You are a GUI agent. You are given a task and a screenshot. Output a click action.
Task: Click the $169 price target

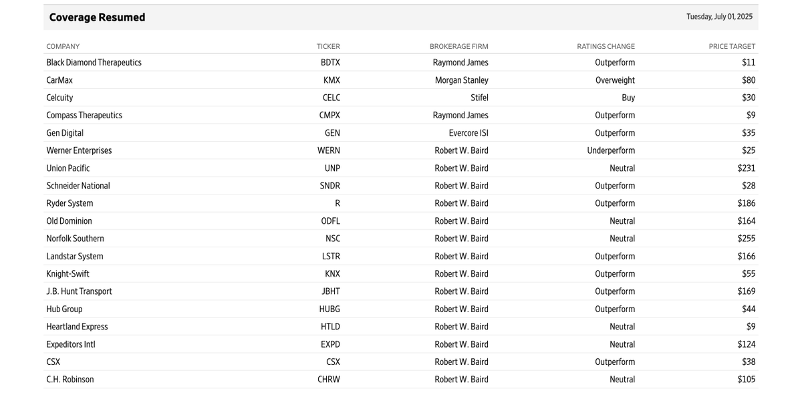click(747, 291)
